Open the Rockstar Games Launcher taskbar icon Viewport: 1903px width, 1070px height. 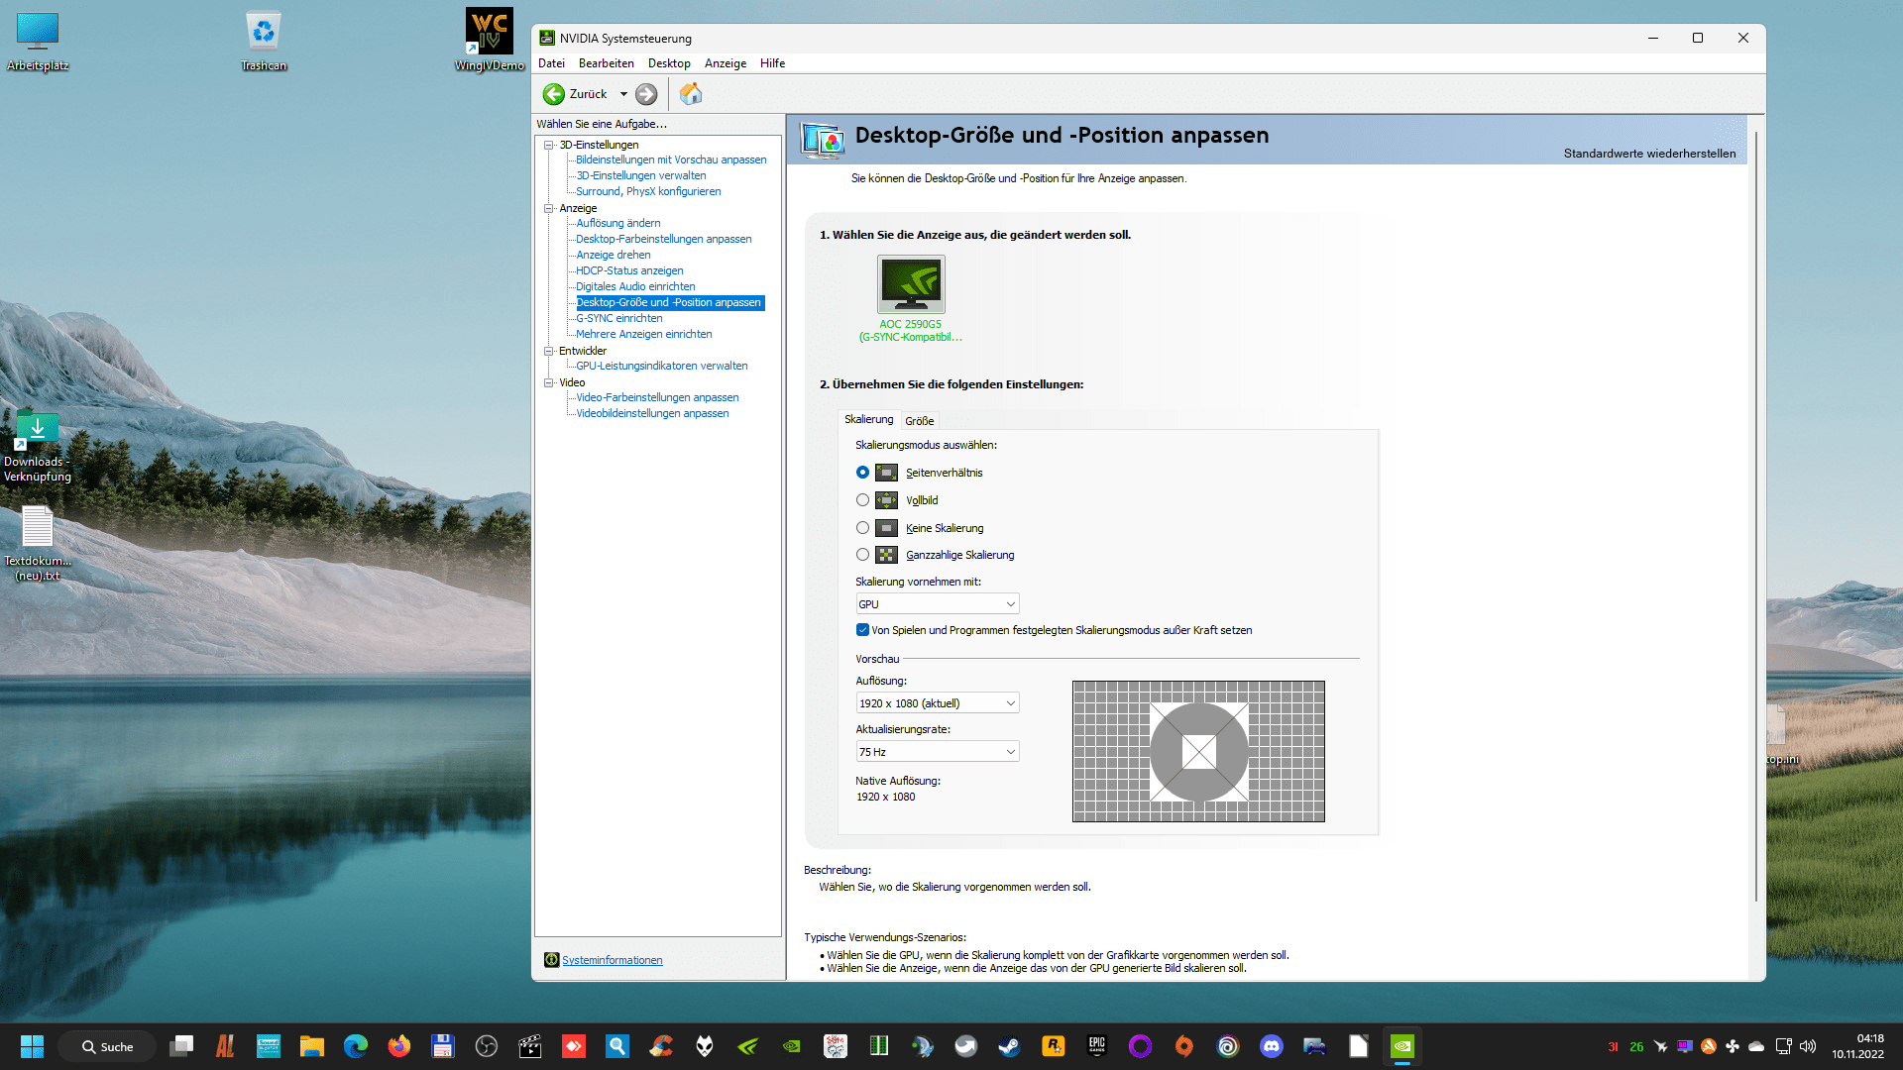1053,1046
